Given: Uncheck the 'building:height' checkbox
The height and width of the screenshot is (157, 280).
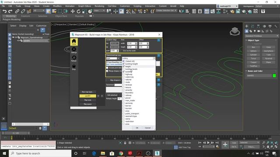Looking at the screenshot, I should 123,64.
